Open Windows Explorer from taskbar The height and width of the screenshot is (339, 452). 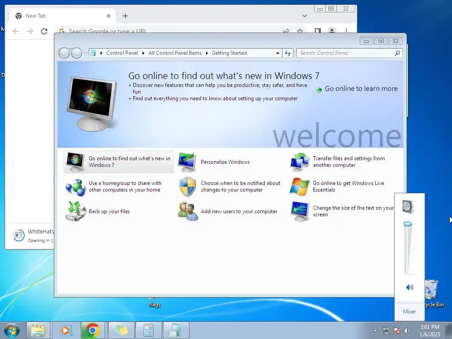coord(38,330)
